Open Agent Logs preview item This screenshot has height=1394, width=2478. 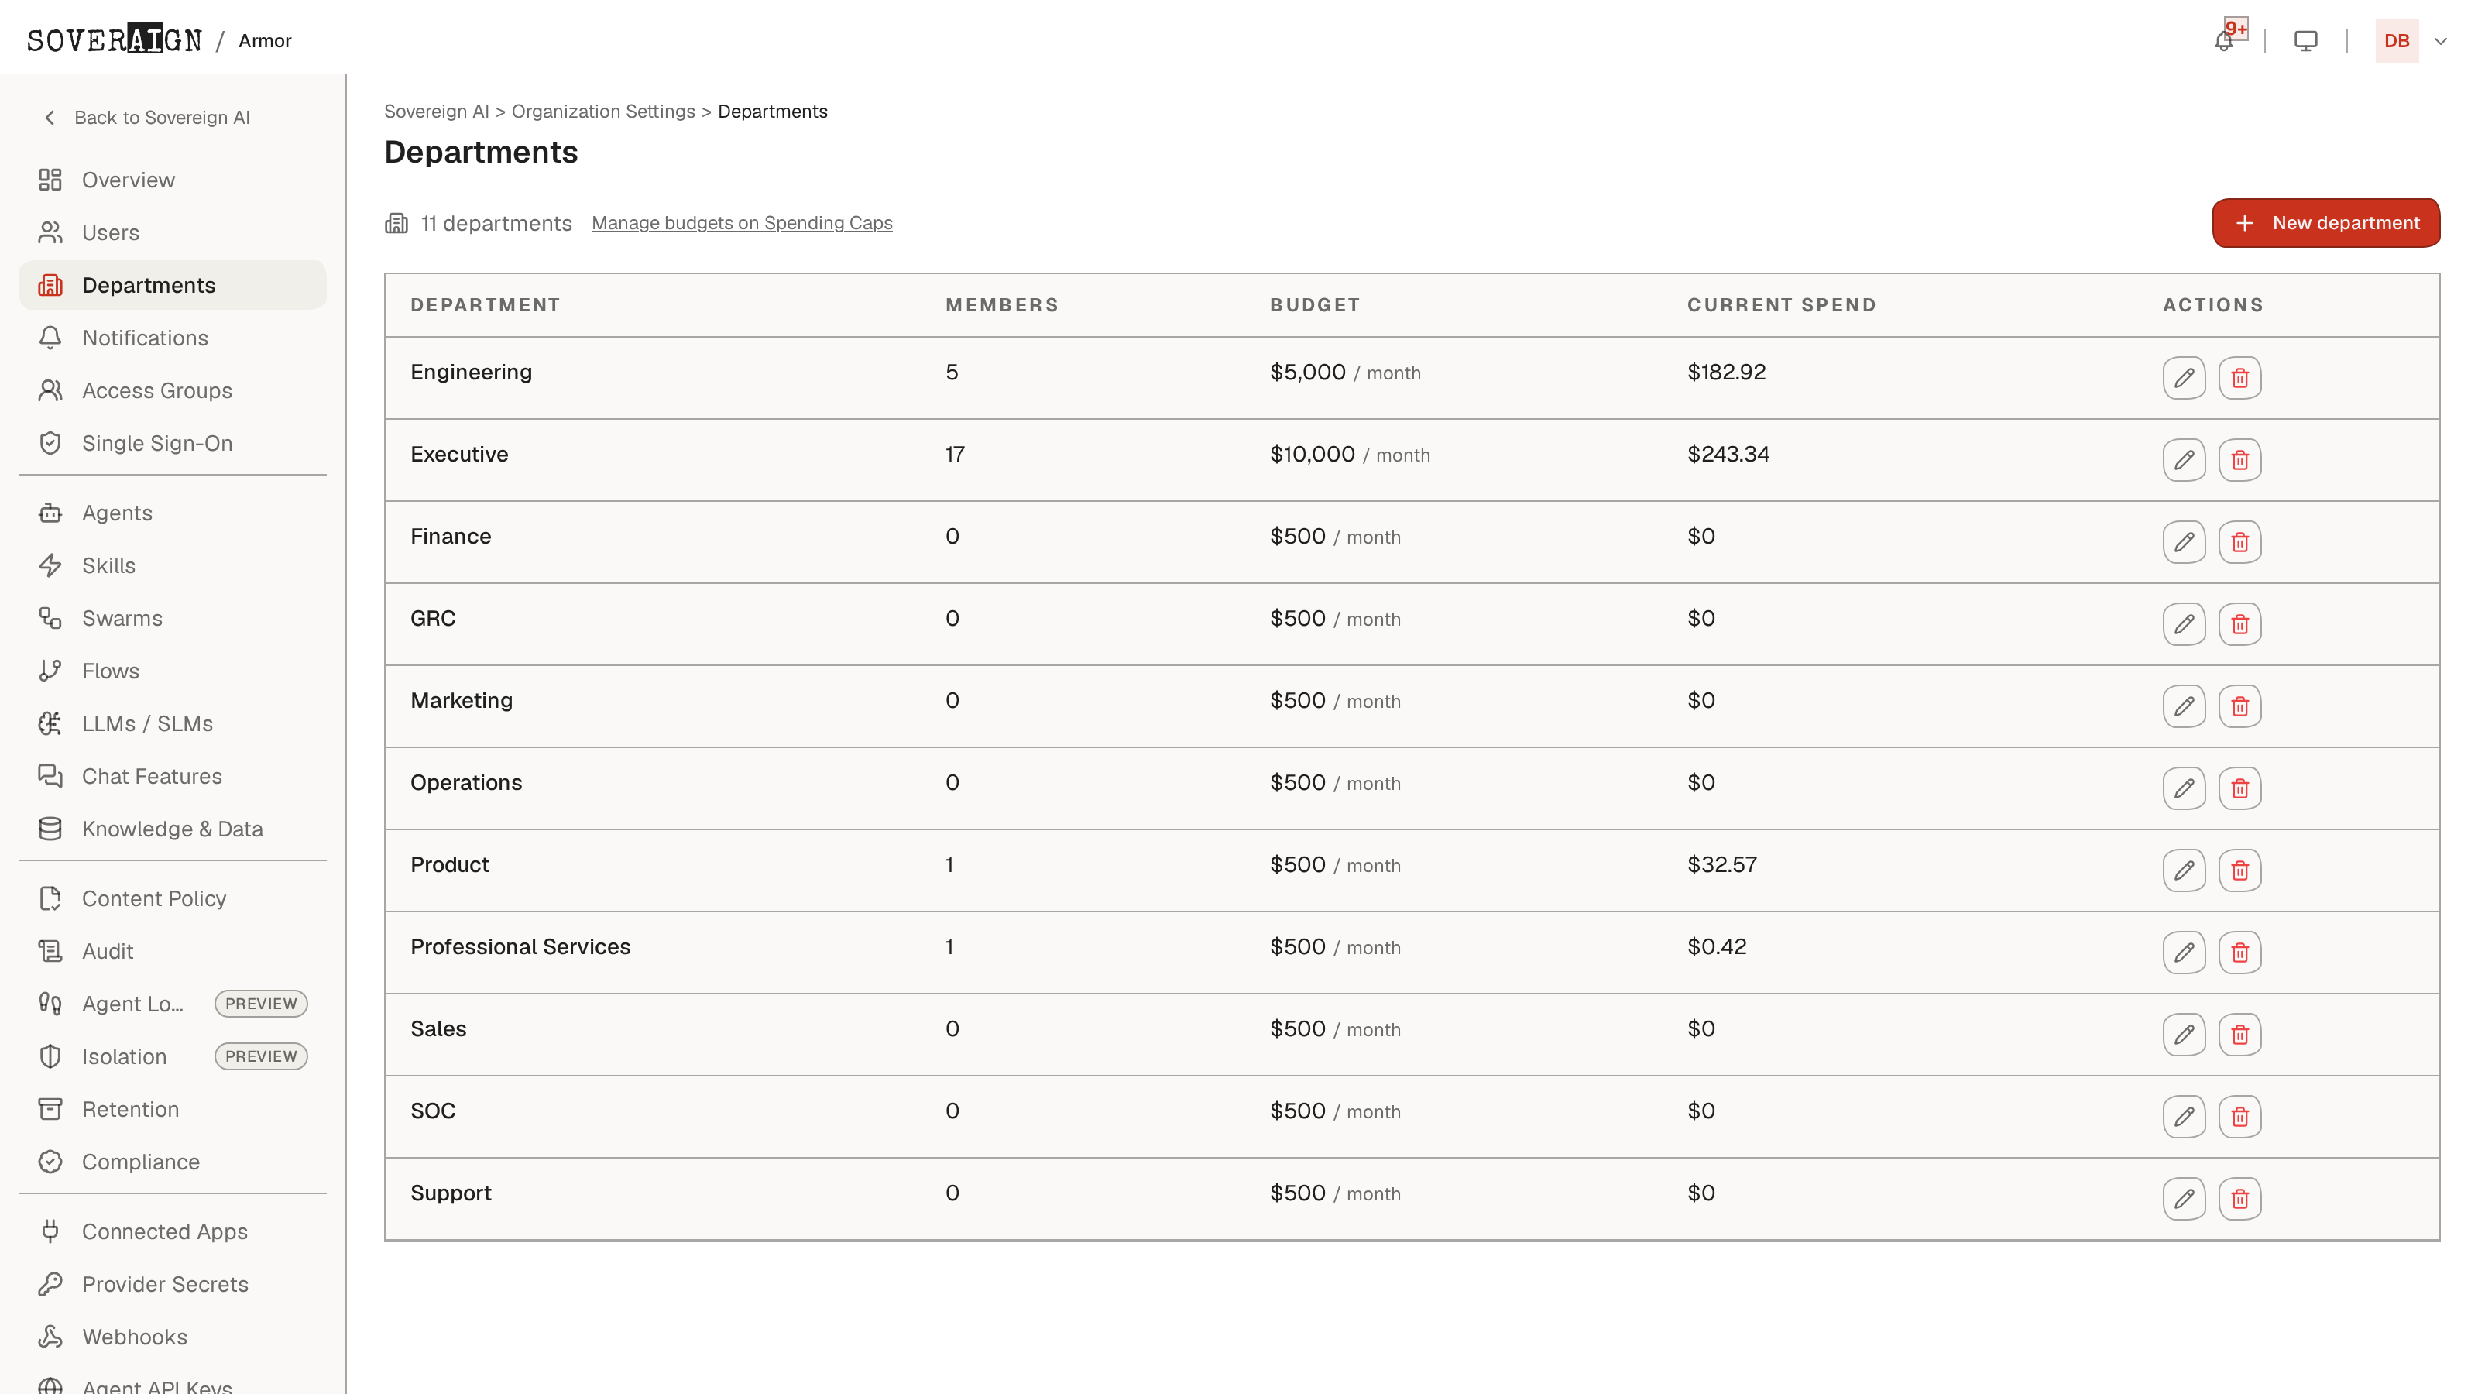[173, 1004]
